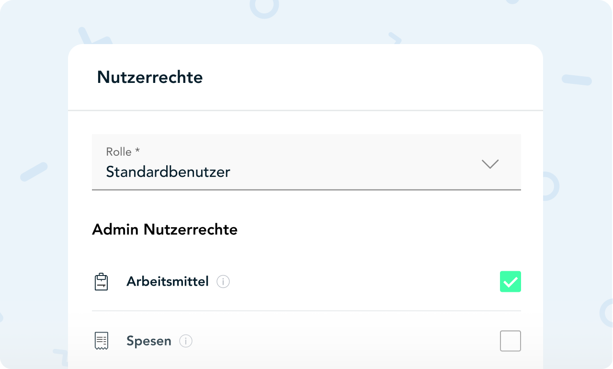Open the info tooltip next to Arbeitsmittel

(223, 282)
